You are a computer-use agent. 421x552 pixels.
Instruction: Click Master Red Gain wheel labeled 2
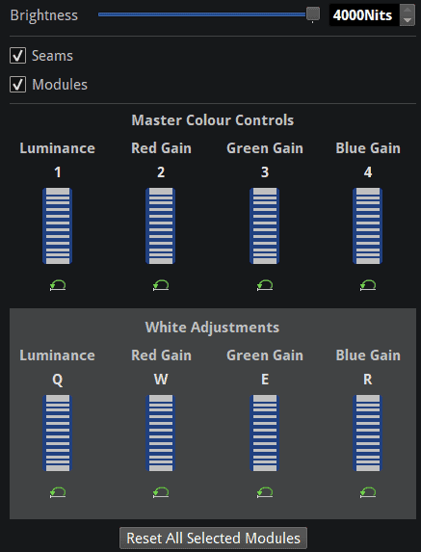161,225
